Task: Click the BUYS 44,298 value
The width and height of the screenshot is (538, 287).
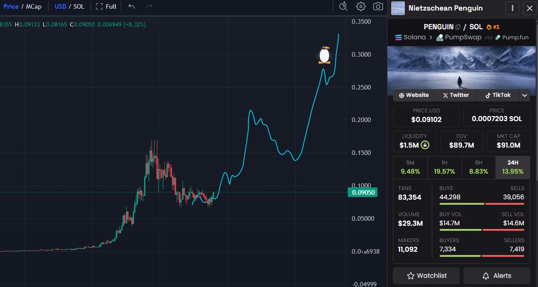Action: tap(450, 197)
